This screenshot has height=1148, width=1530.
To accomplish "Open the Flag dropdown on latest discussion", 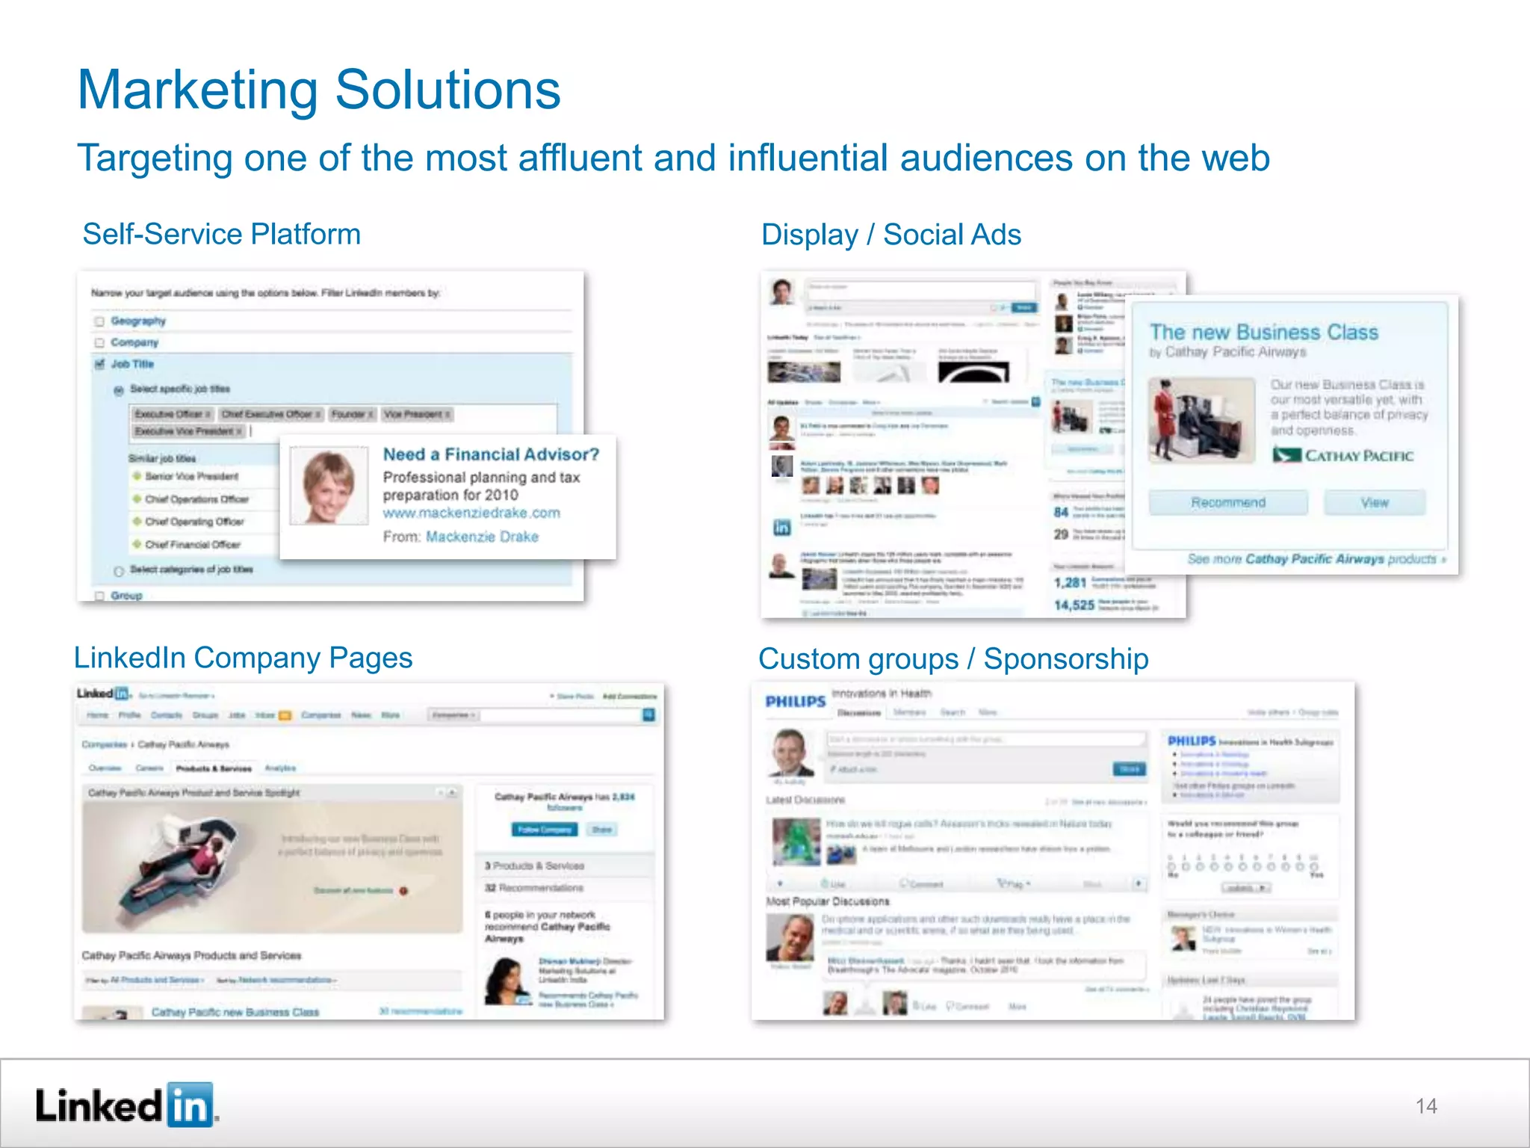I will tap(1015, 884).
